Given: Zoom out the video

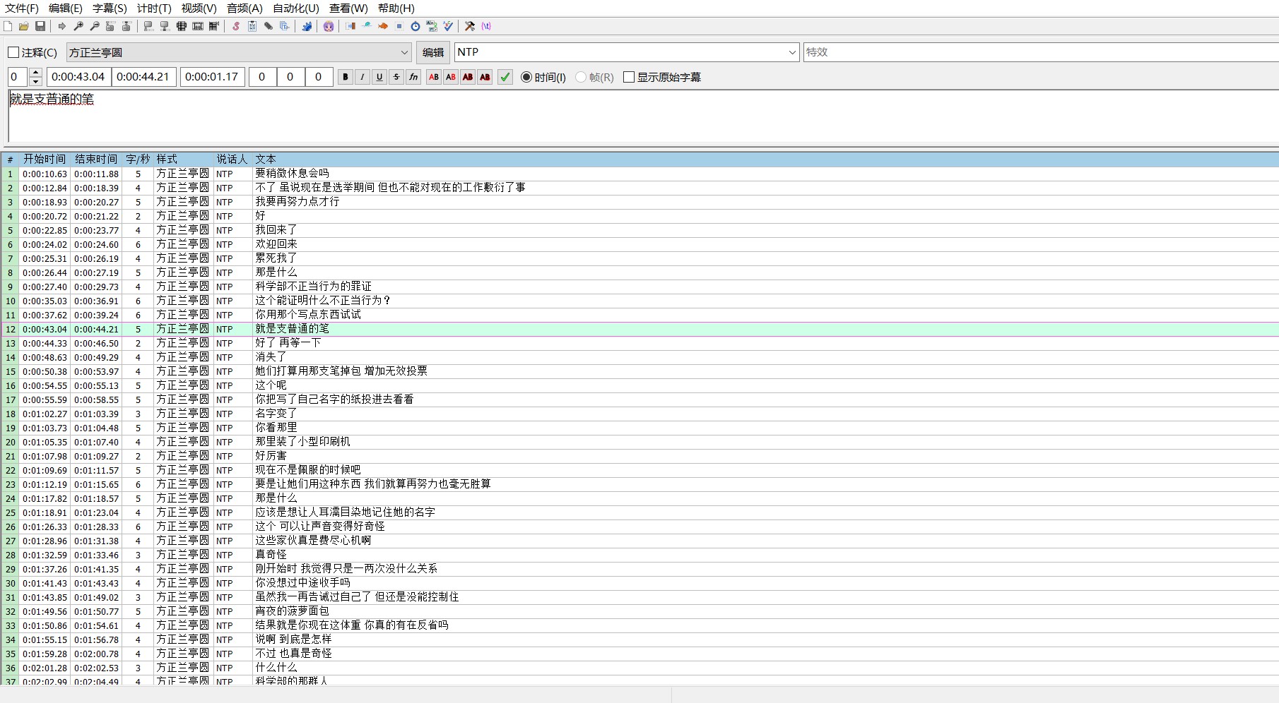Looking at the screenshot, I should click(x=95, y=26).
